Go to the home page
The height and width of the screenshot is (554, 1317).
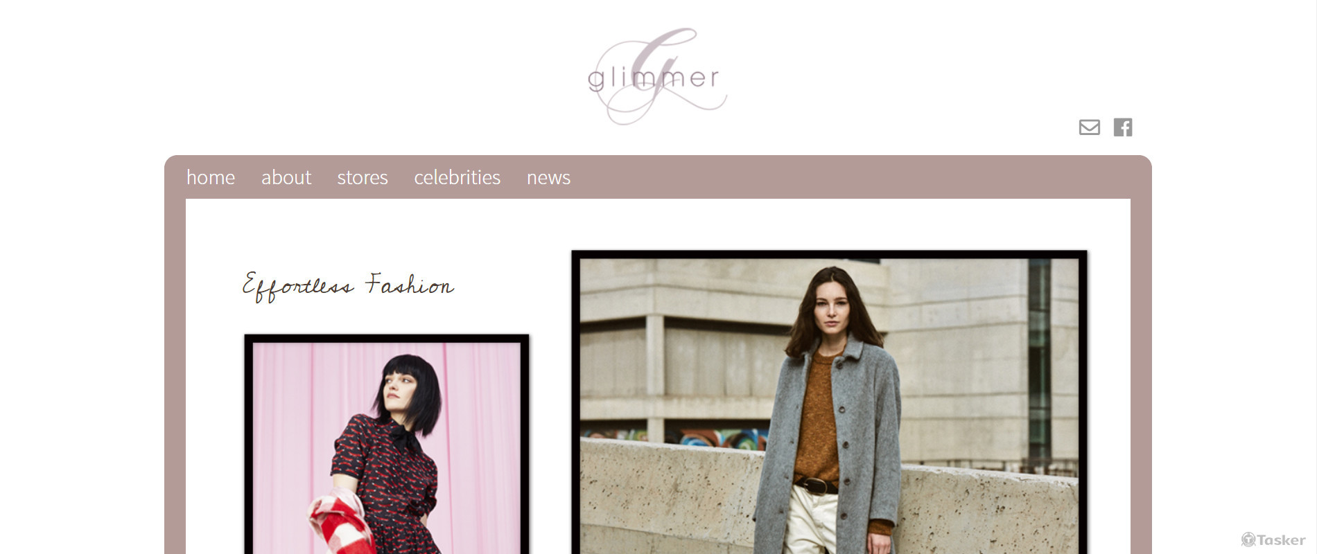coord(211,177)
